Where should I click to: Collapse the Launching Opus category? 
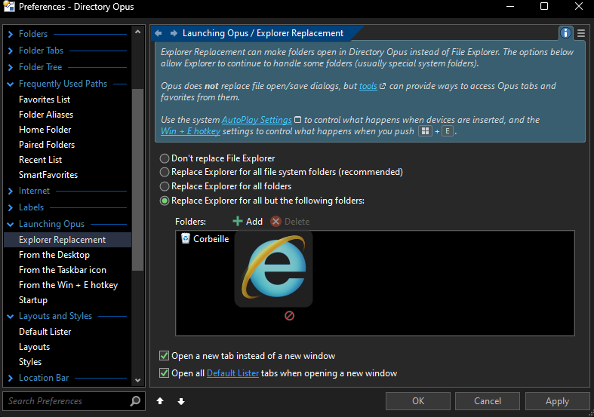[11, 225]
